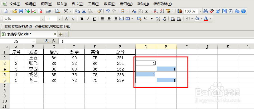
Task: Click the New document icon
Action: click(x=6, y=11)
